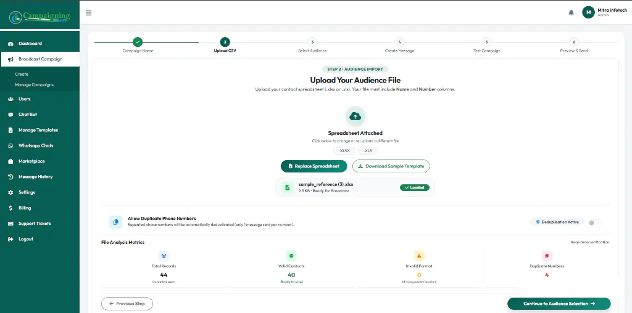The height and width of the screenshot is (313, 632).
Task: Click the Dashboard speedometer icon
Action: (x=11, y=44)
